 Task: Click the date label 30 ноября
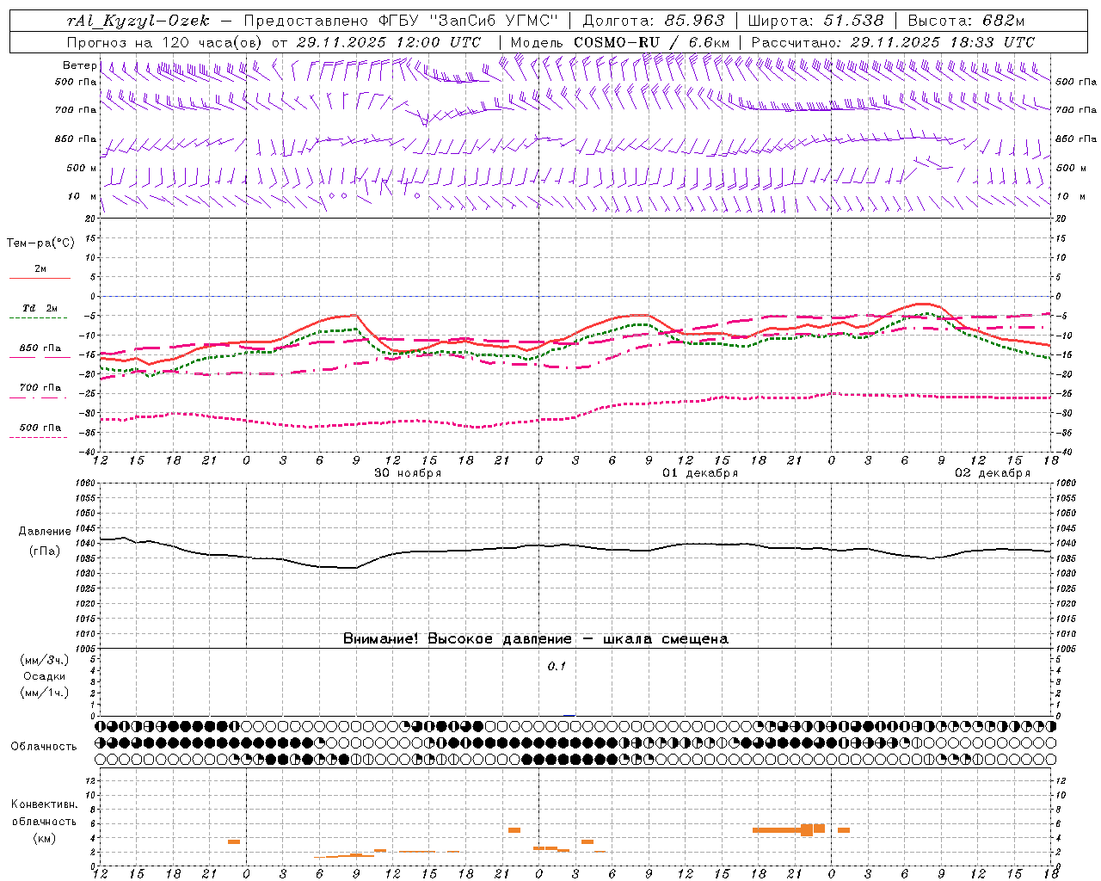point(408,473)
